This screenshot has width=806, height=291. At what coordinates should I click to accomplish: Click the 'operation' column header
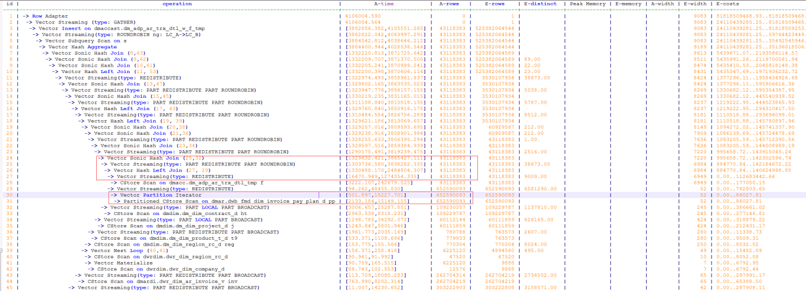pos(177,4)
